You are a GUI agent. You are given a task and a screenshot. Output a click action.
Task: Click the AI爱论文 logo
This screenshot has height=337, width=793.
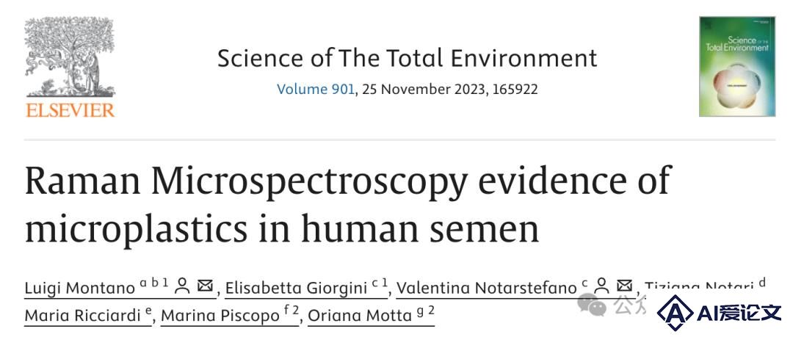tap(719, 314)
